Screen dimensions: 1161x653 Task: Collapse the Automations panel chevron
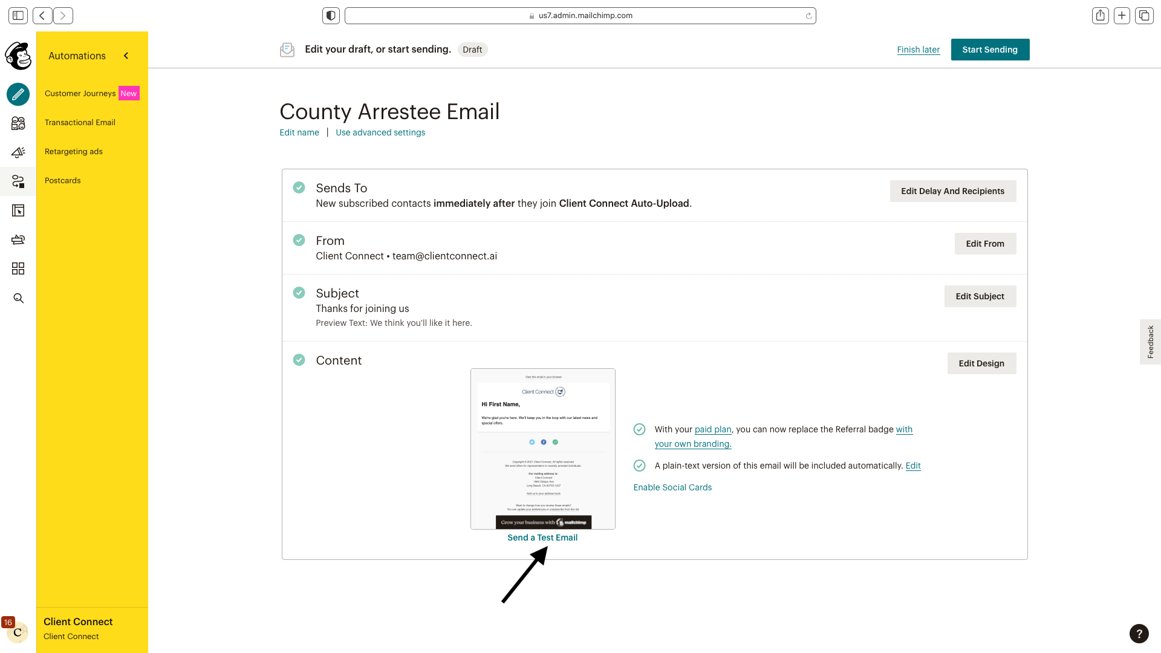126,56
